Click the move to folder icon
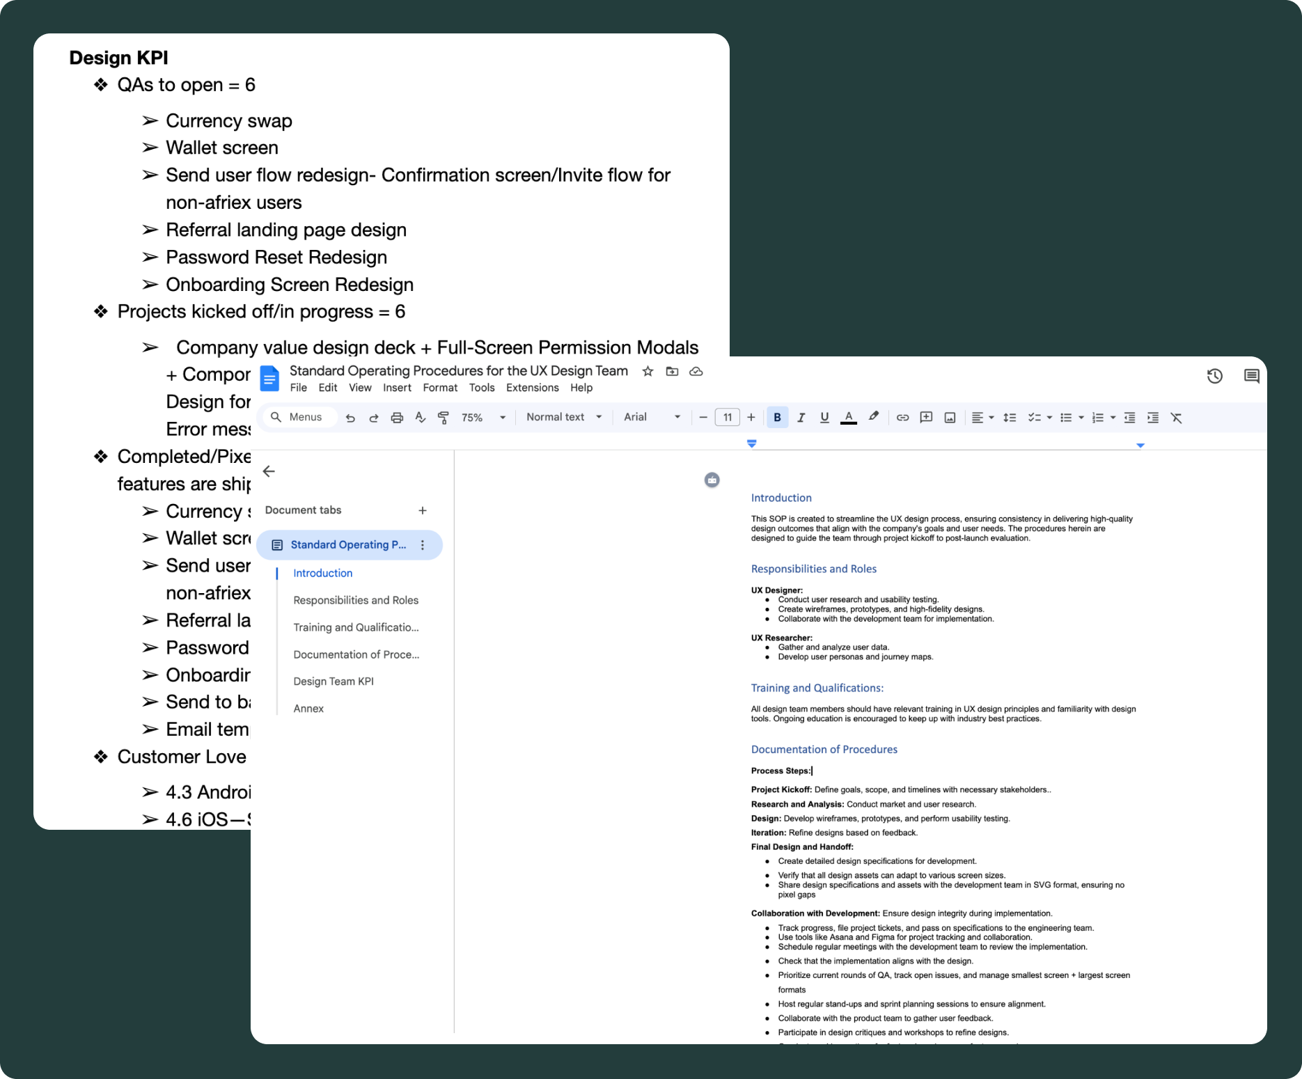Image resolution: width=1302 pixels, height=1079 pixels. 672,371
